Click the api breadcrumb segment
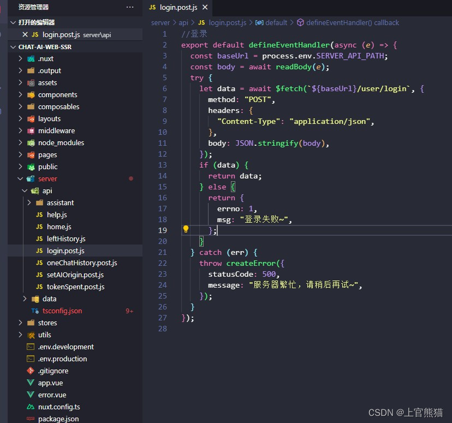 pyautogui.click(x=183, y=23)
